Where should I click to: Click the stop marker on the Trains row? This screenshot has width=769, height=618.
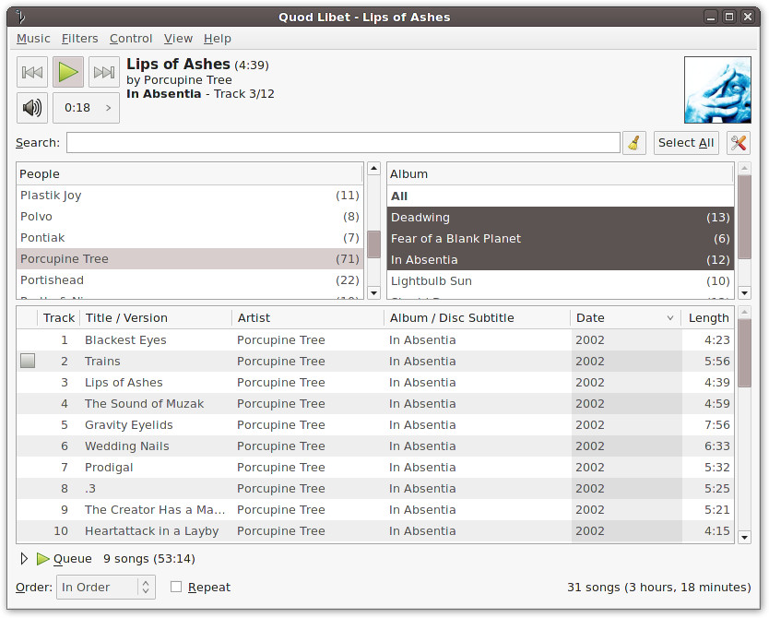pos(28,361)
